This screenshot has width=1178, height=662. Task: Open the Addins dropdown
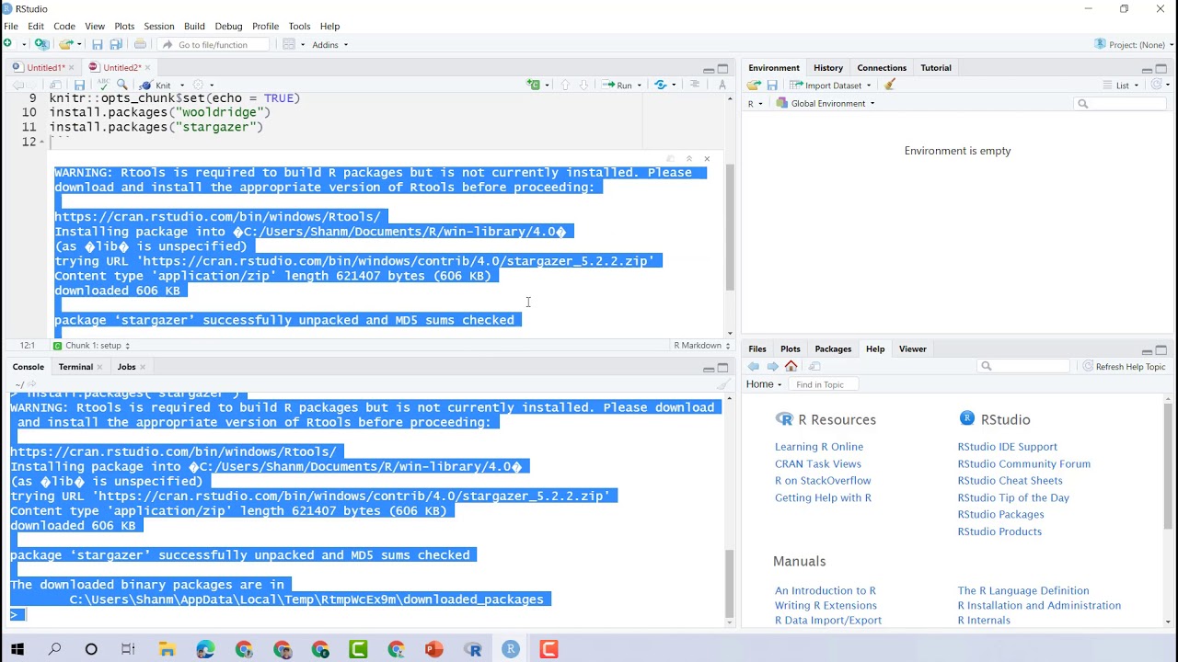pyautogui.click(x=329, y=45)
